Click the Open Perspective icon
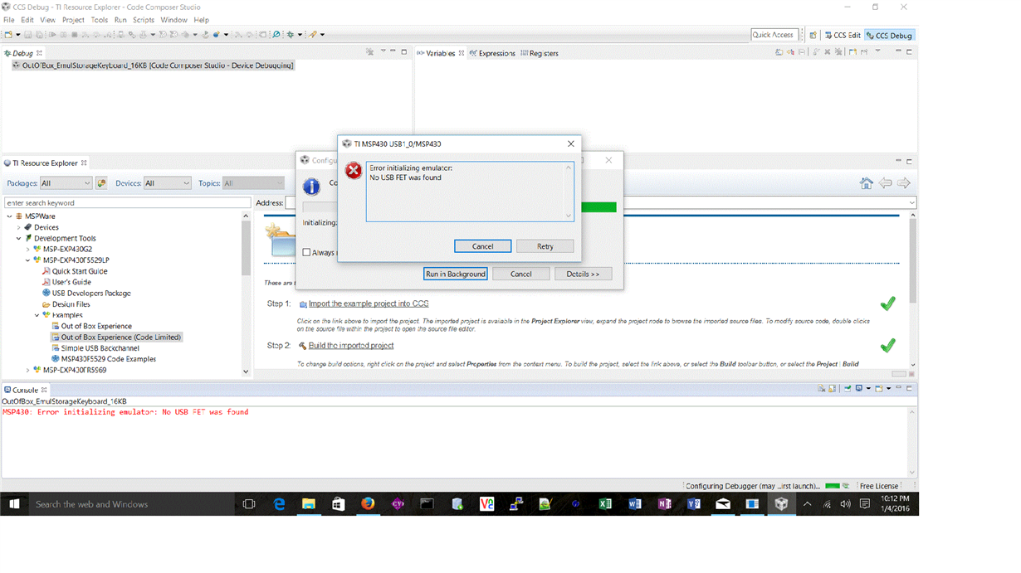The width and height of the screenshot is (1021, 573). pos(813,35)
